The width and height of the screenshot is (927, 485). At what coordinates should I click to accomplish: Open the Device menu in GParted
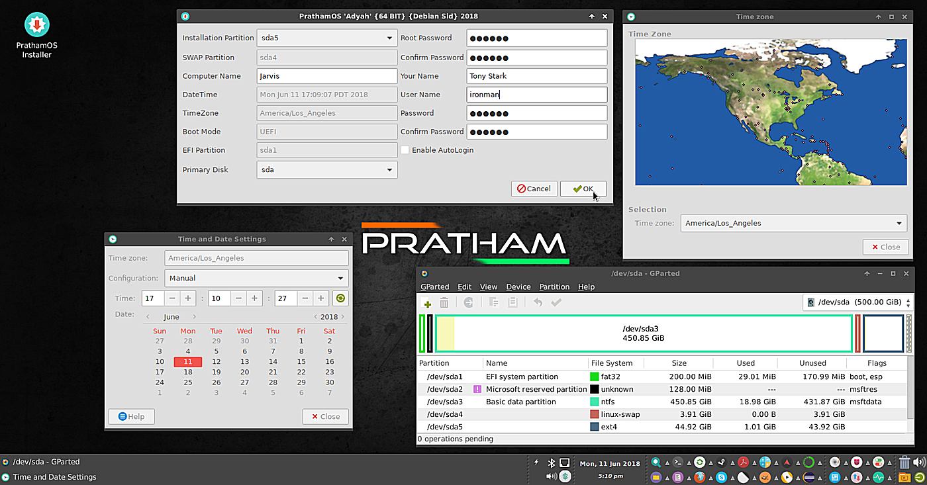pyautogui.click(x=518, y=287)
